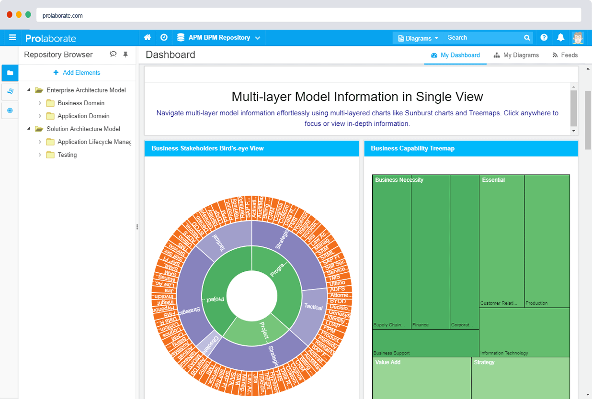Open the diagrams panel icon in left sidebar
The width and height of the screenshot is (592, 399).
point(10,91)
